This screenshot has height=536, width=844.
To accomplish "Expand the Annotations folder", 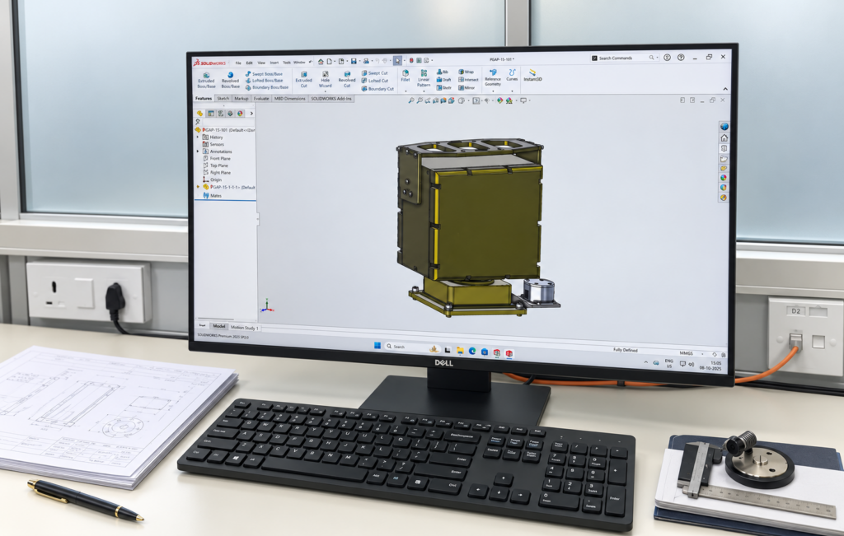I will pyautogui.click(x=198, y=151).
